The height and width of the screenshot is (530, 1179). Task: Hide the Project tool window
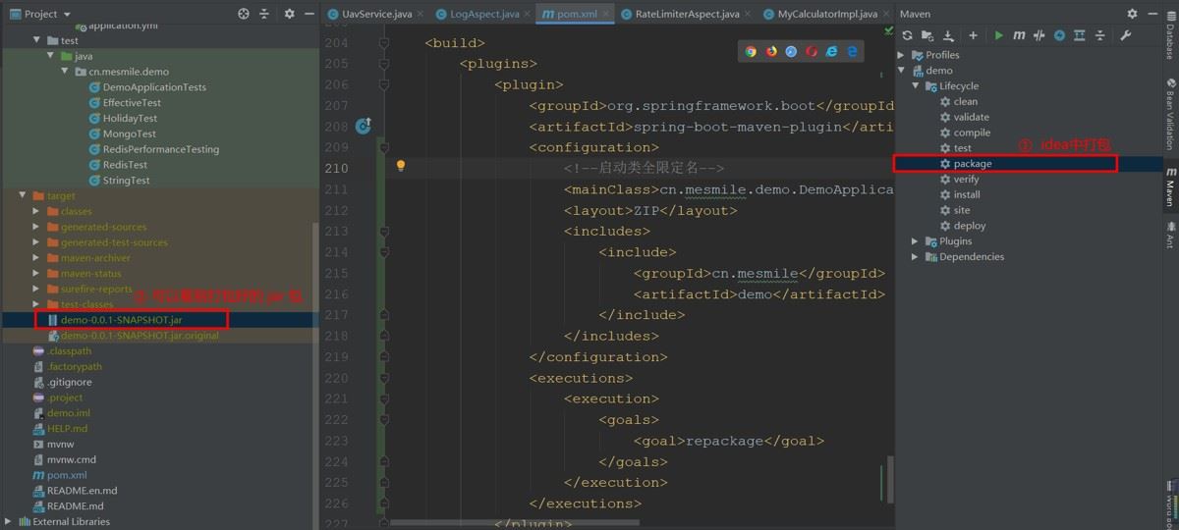308,14
